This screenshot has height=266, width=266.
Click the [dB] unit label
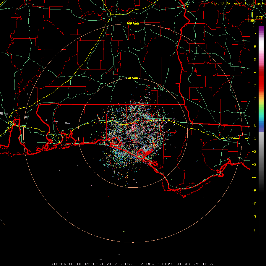tap(252, 20)
